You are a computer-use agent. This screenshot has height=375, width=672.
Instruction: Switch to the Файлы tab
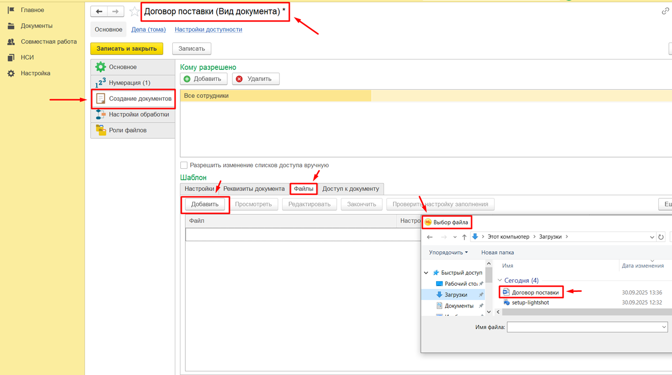pos(304,189)
